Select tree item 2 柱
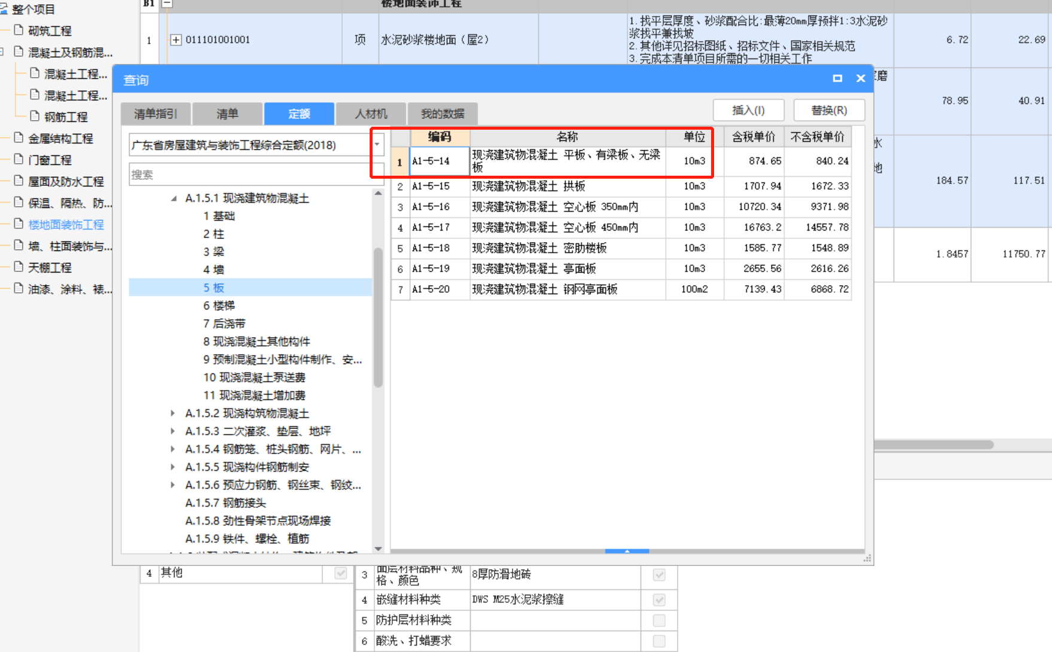 (x=214, y=234)
